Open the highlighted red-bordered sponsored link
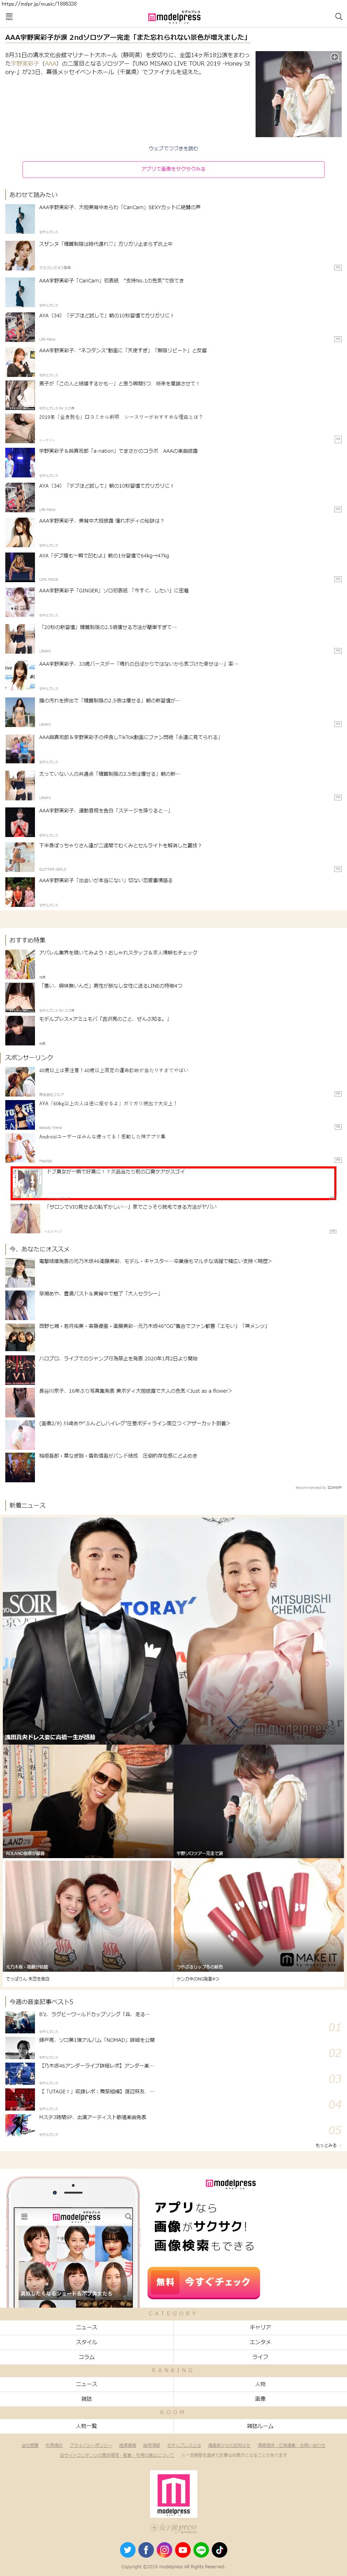The image size is (347, 2576). click(173, 1182)
